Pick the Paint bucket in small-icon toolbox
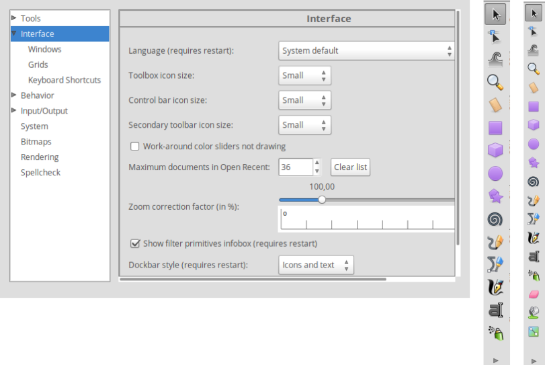This screenshot has width=545, height=365. click(x=534, y=313)
